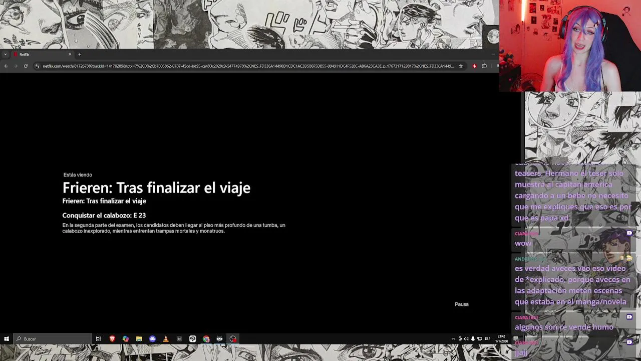Switch the ESP keyboard language indicator
Image resolution: width=641 pixels, height=361 pixels.
pos(487,339)
